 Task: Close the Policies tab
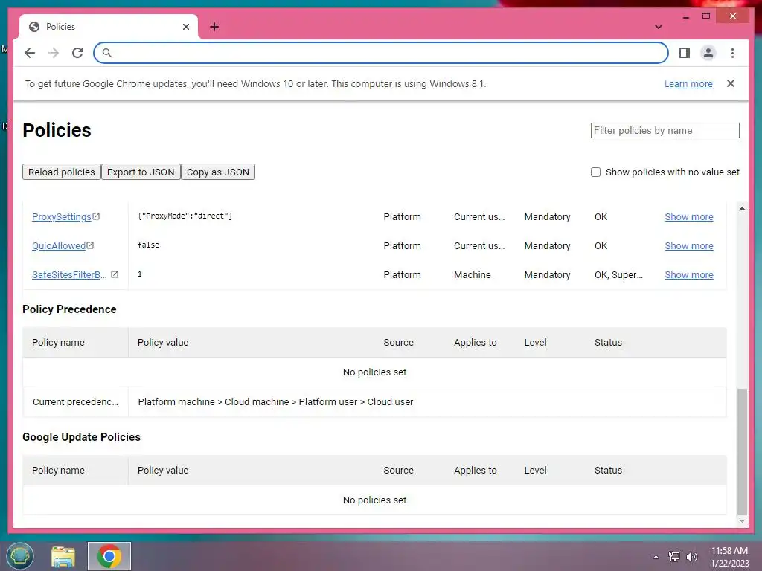pyautogui.click(x=185, y=27)
